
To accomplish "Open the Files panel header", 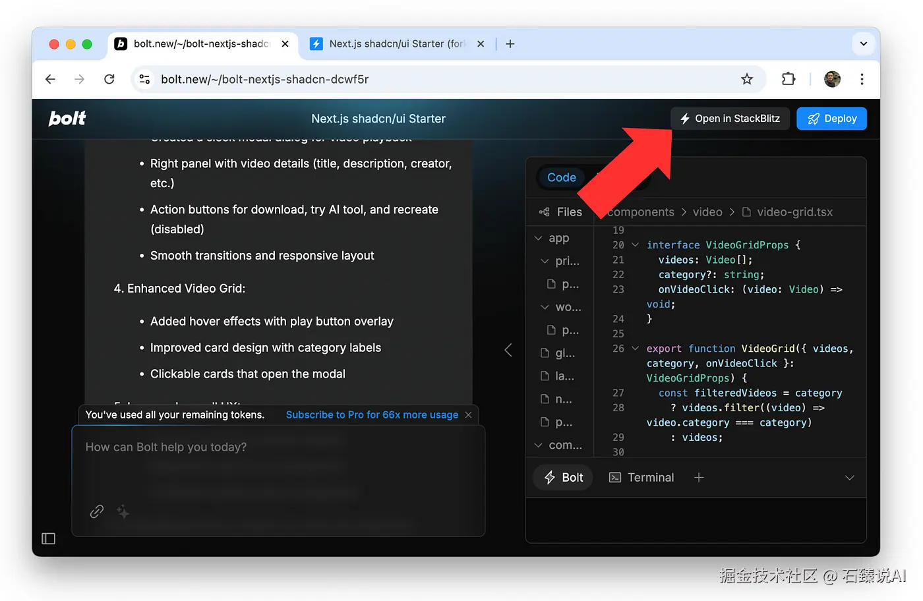I will [561, 212].
